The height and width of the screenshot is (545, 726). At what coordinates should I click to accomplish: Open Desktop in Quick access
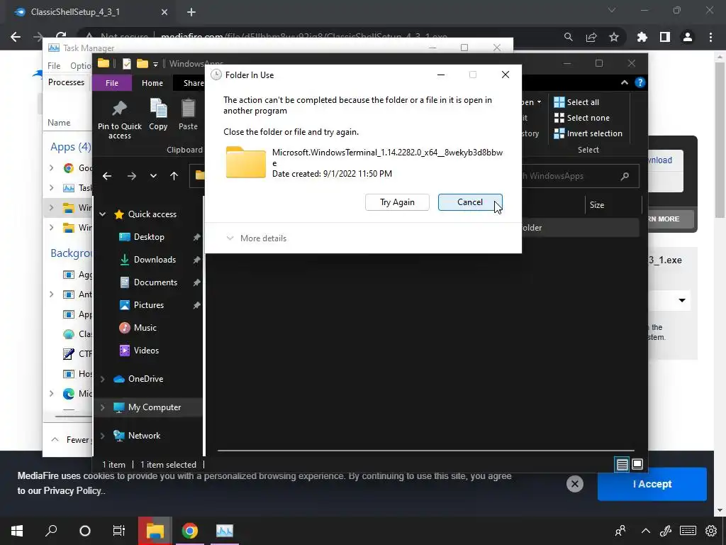click(149, 237)
